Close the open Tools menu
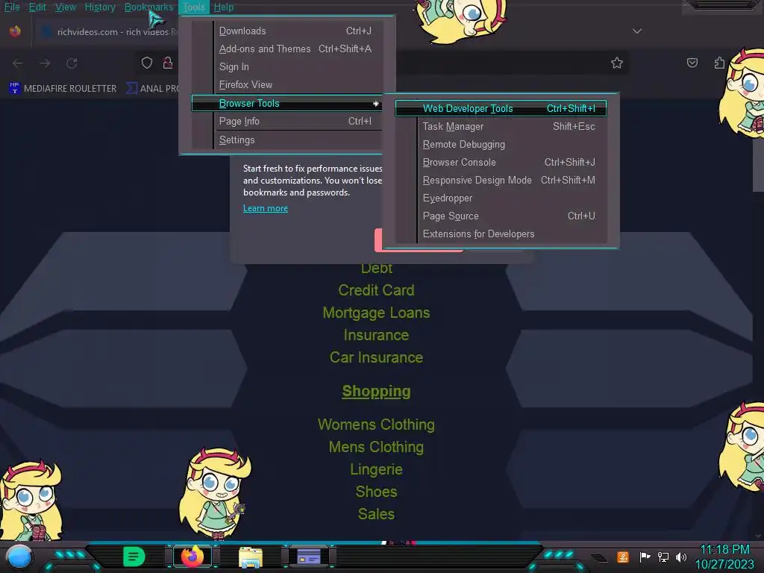 pyautogui.click(x=194, y=7)
